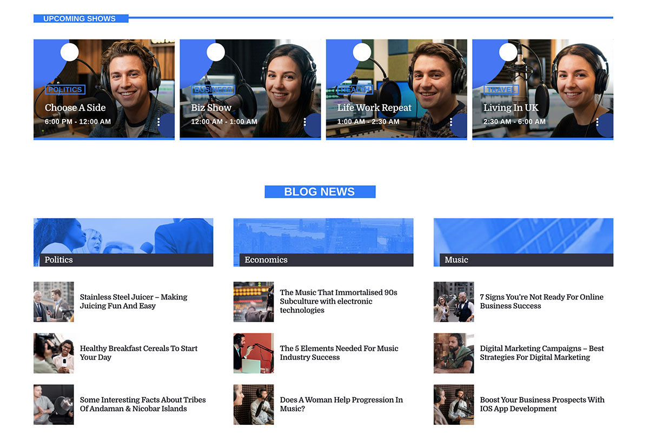Click the white circle on Choose A Side card
Screen dimensions: 649x447
[x=69, y=52]
